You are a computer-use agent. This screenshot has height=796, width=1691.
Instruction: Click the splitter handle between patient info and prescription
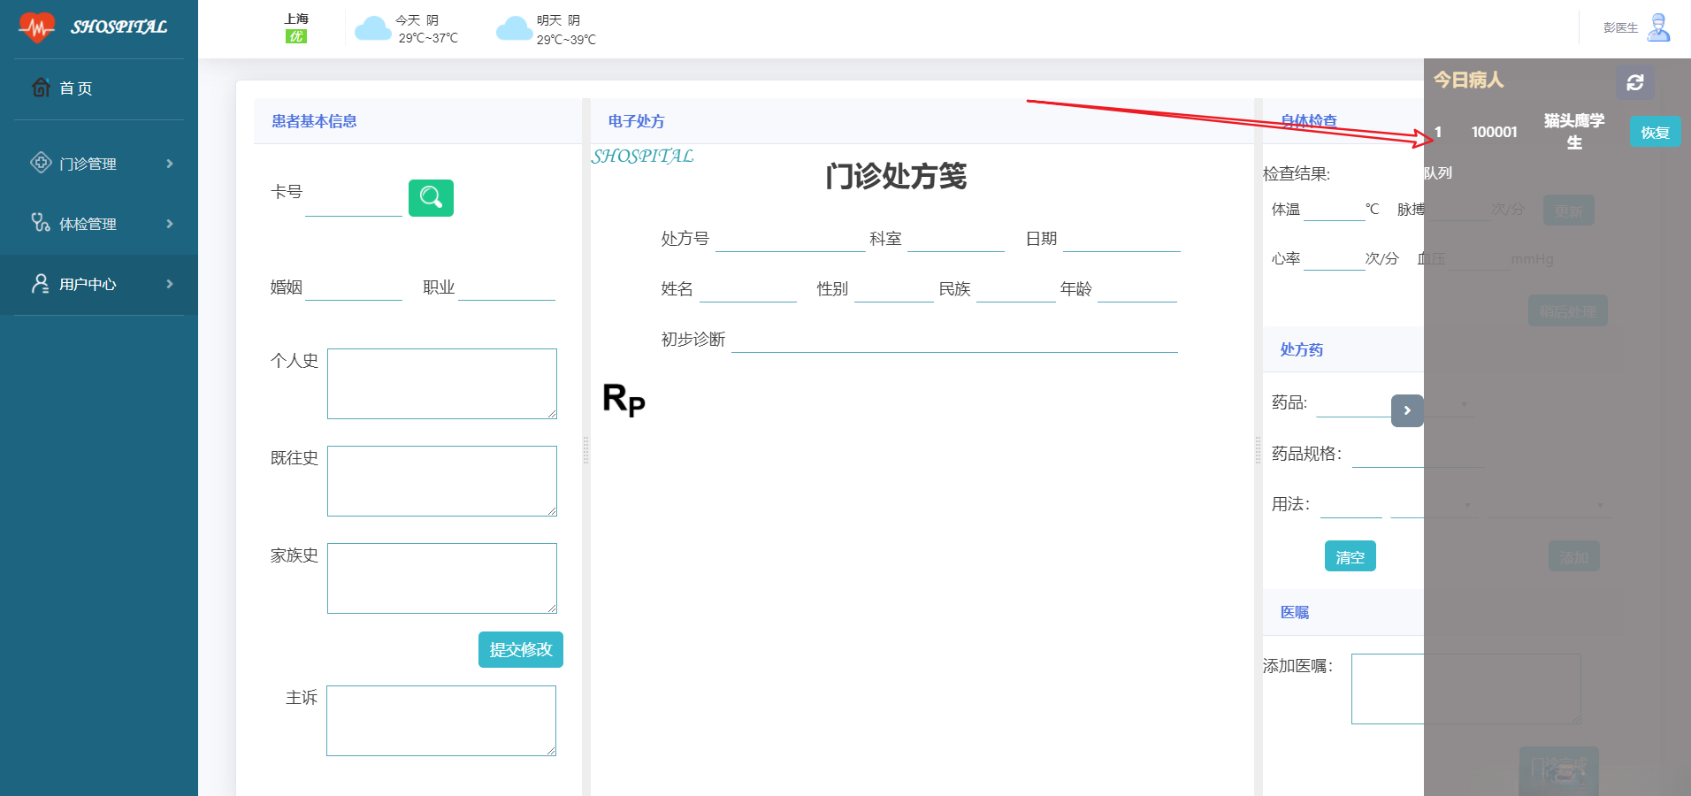585,450
